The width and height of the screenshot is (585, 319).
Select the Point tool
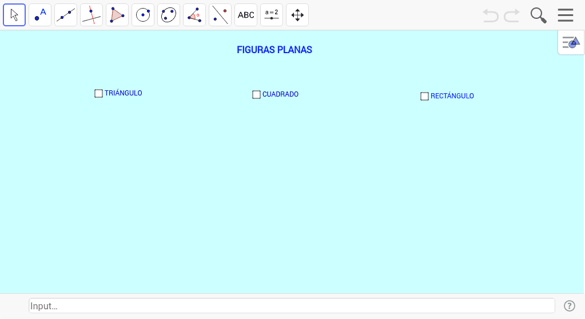click(x=40, y=15)
